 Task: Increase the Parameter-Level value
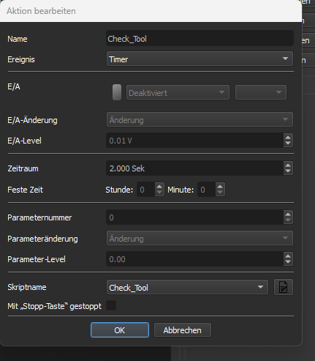click(x=288, y=256)
